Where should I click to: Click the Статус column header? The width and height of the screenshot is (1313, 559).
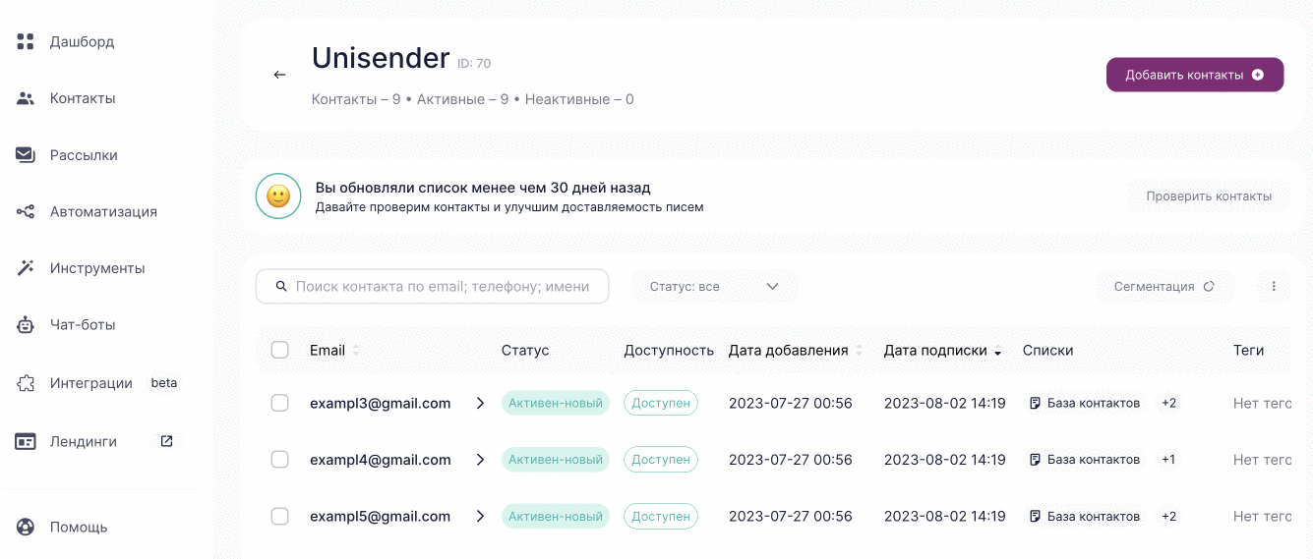(x=525, y=350)
